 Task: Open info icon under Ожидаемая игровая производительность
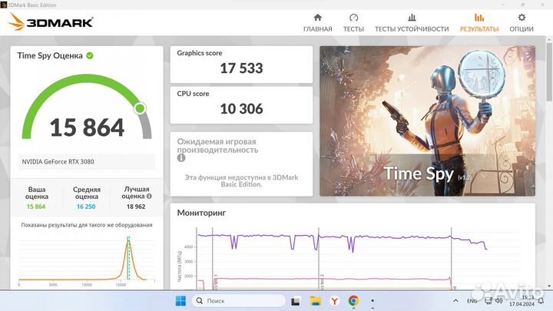pyautogui.click(x=181, y=158)
